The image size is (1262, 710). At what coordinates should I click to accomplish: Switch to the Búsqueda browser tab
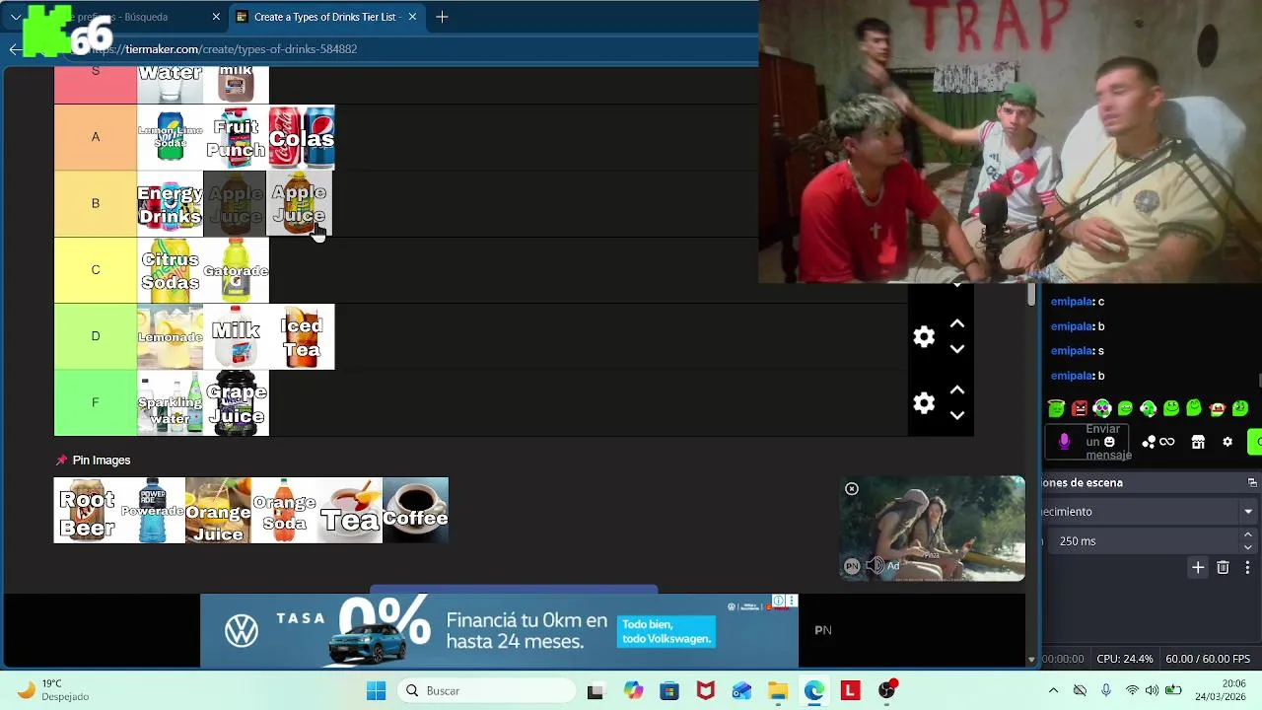click(128, 17)
